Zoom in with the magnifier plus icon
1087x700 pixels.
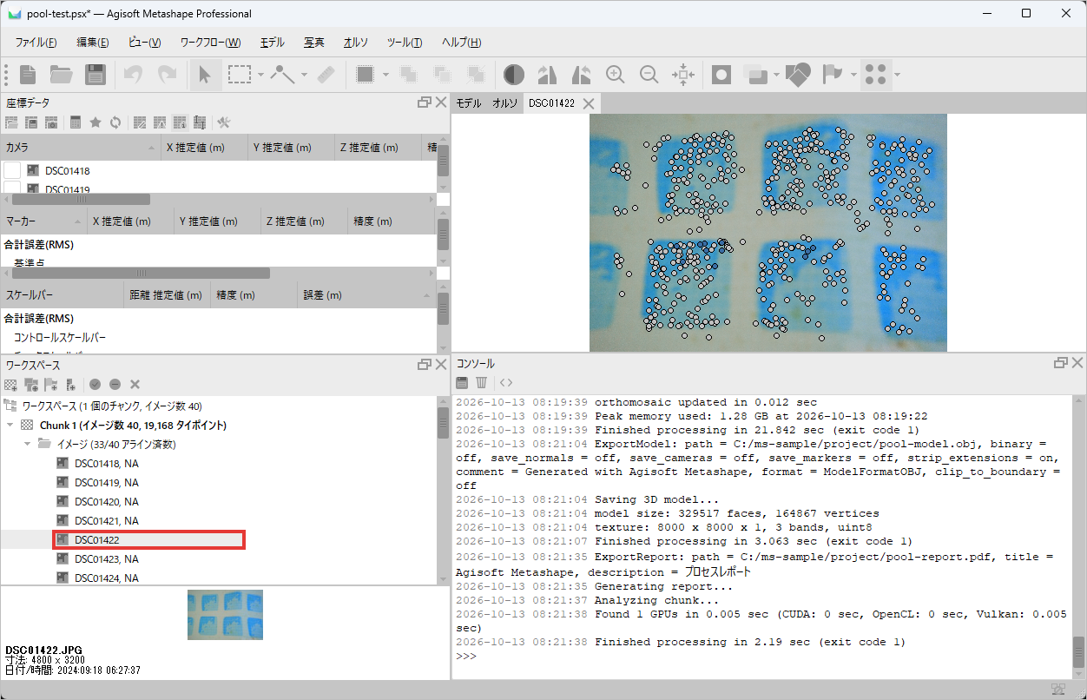(616, 75)
